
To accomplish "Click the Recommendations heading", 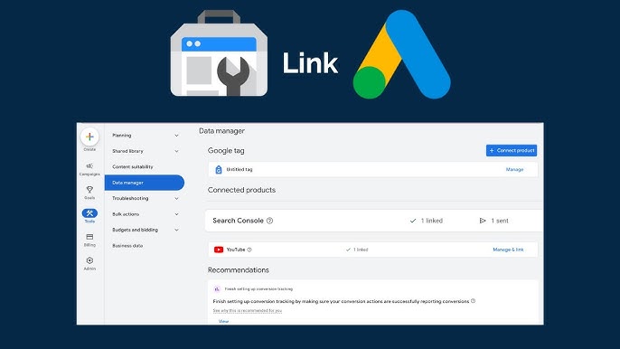I will click(239, 270).
